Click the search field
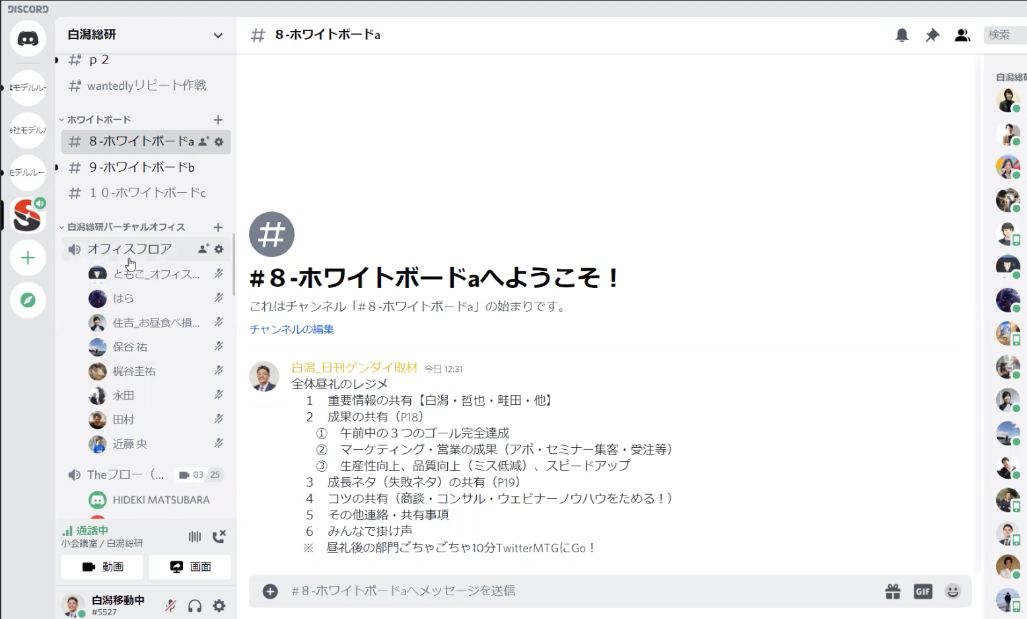 pyautogui.click(x=1005, y=35)
